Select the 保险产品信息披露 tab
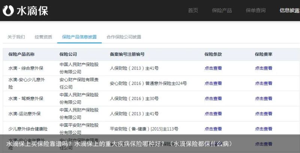This screenshot has width=300, height=153. pyautogui.click(x=79, y=37)
